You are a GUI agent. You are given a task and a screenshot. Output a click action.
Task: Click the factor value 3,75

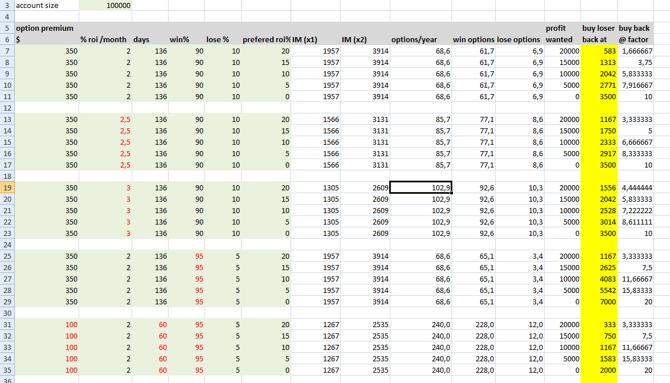point(635,63)
